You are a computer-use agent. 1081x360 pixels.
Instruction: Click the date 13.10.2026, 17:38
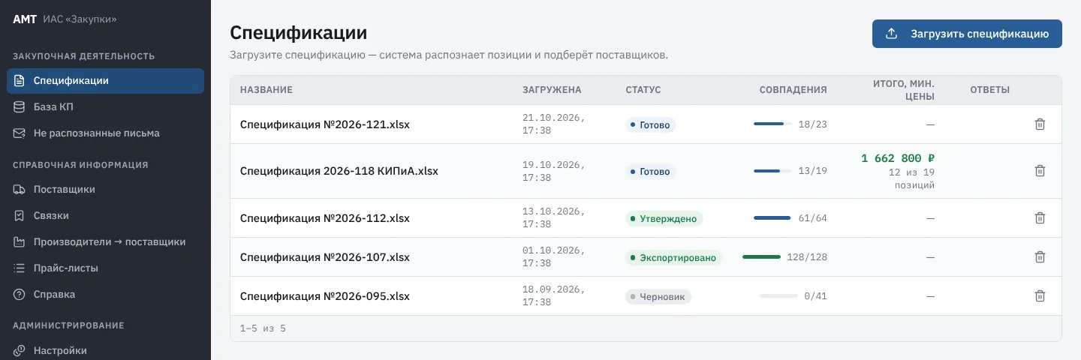(x=554, y=218)
